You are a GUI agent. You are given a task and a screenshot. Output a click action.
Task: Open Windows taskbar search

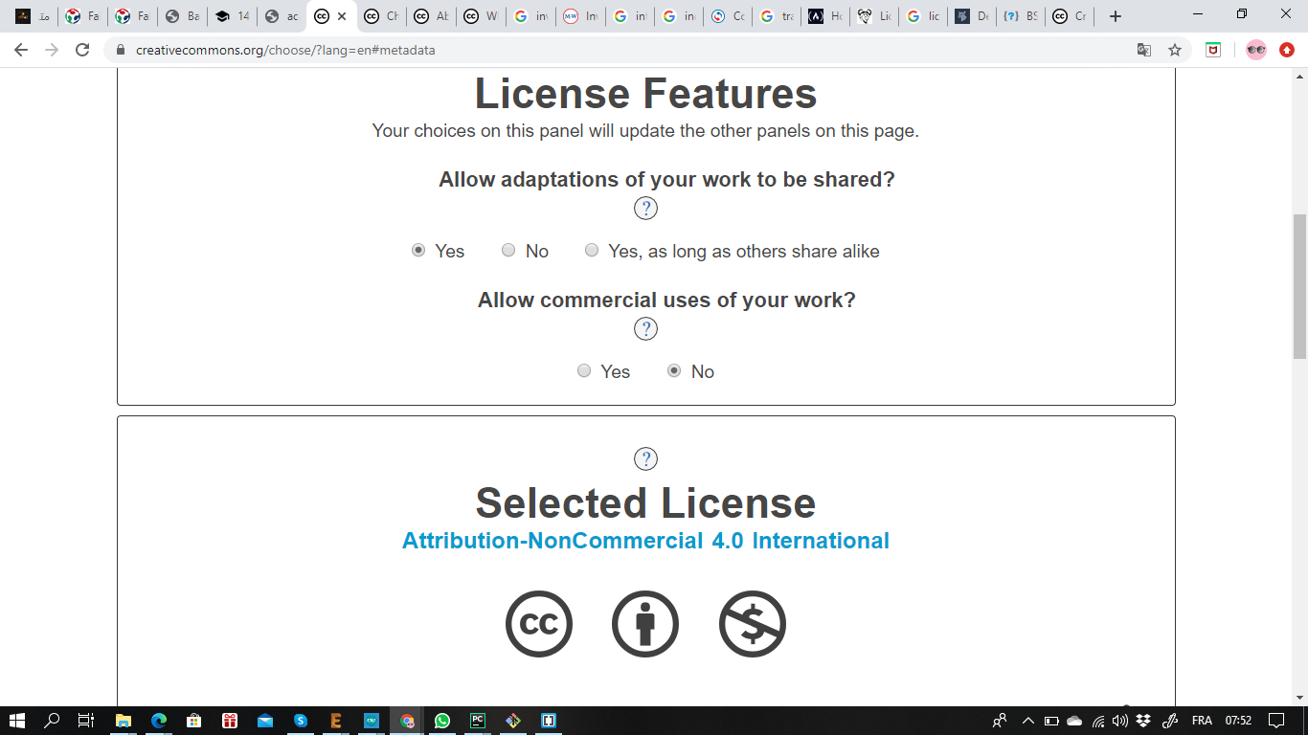pyautogui.click(x=53, y=721)
